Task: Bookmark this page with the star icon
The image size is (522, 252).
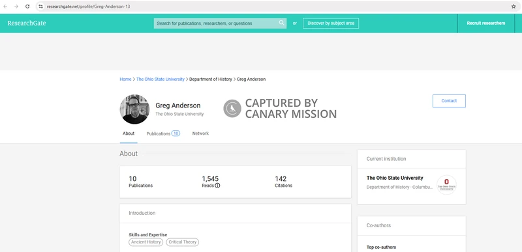Action: pos(514,7)
